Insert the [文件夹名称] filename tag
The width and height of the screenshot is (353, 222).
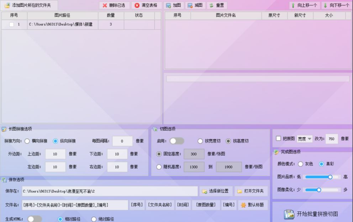[x=160, y=205]
